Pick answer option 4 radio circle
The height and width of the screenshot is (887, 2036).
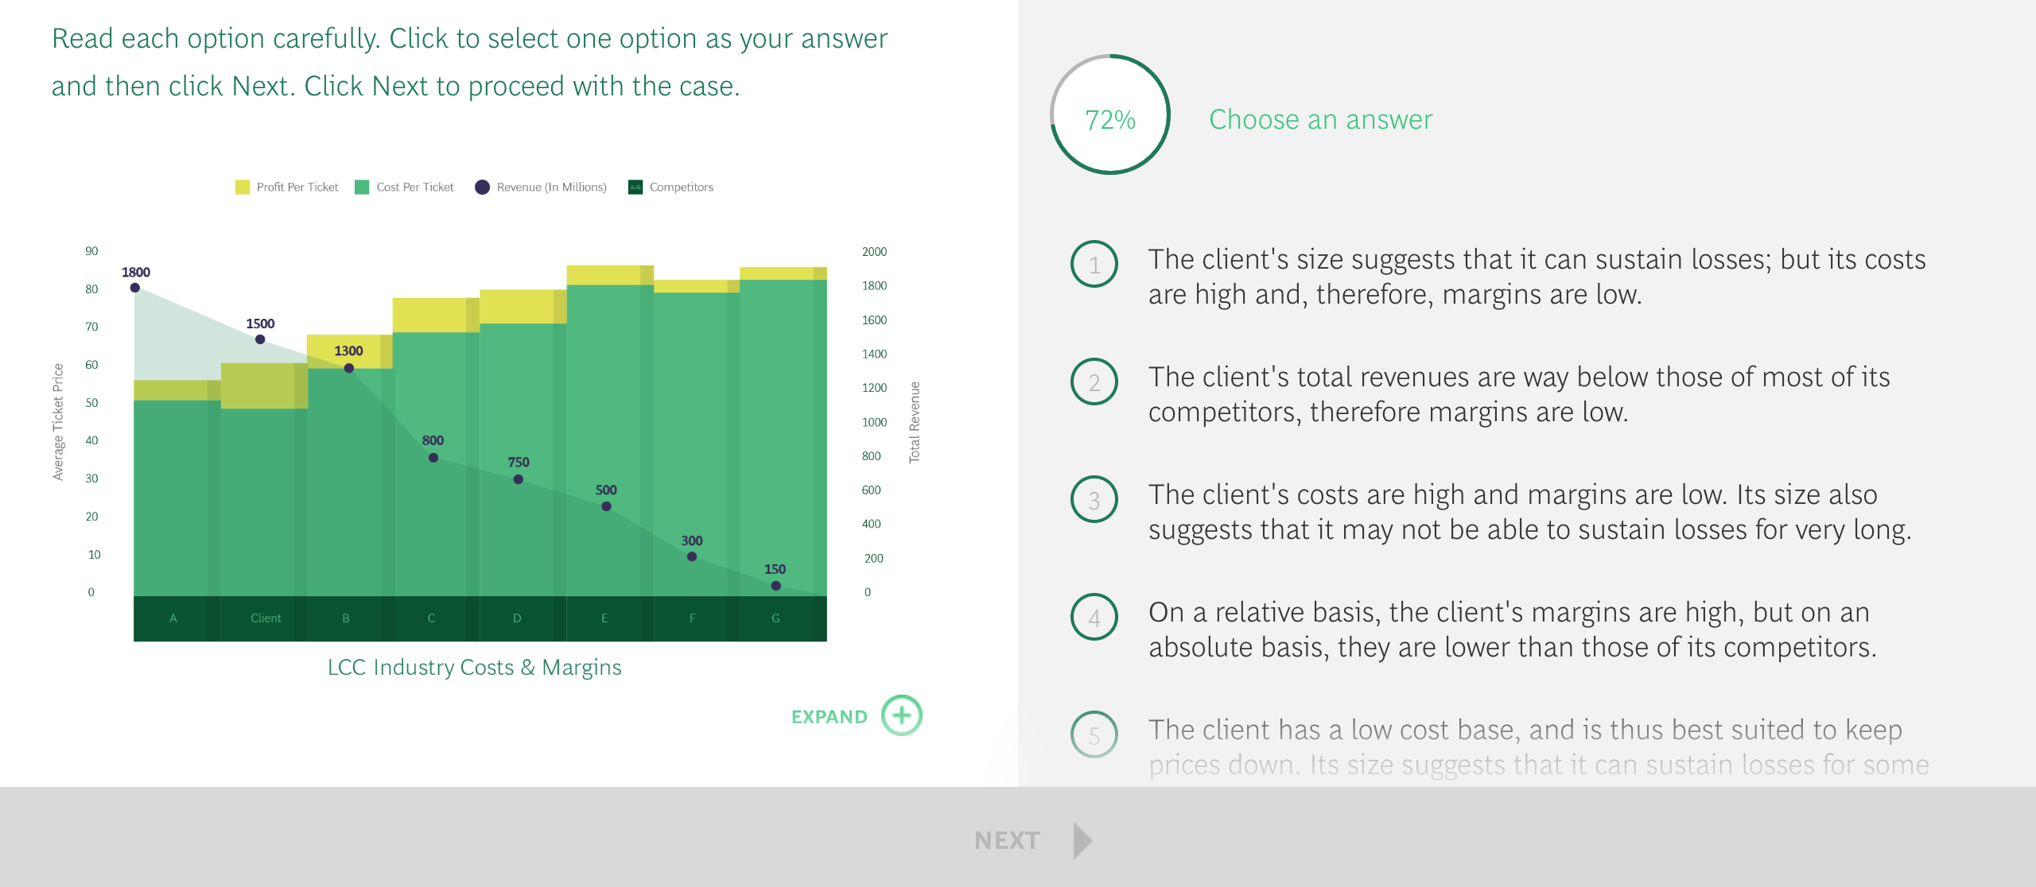click(x=1094, y=617)
